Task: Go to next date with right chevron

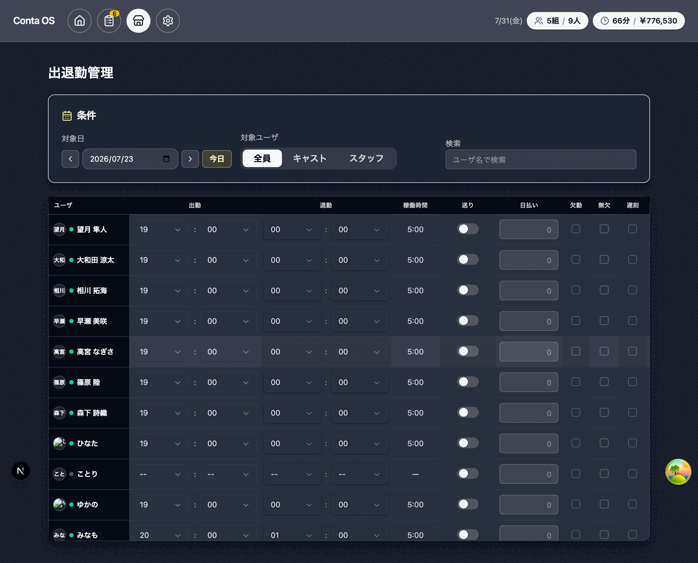Action: point(190,159)
